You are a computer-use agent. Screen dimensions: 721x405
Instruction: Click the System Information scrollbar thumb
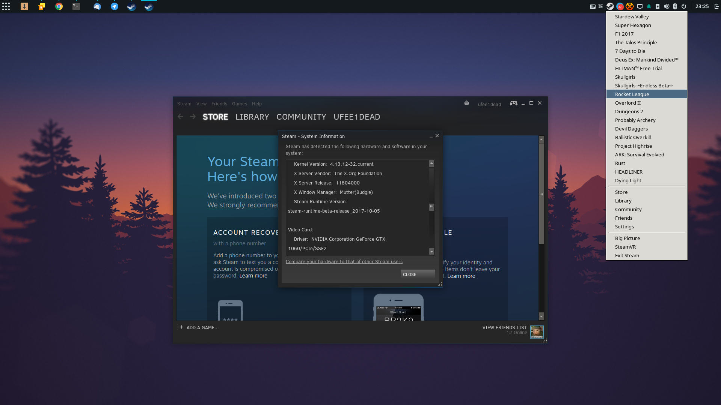click(431, 207)
